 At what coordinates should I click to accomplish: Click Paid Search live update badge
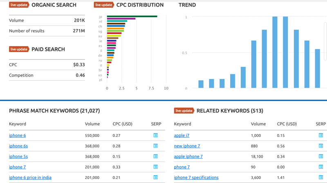(x=19, y=49)
